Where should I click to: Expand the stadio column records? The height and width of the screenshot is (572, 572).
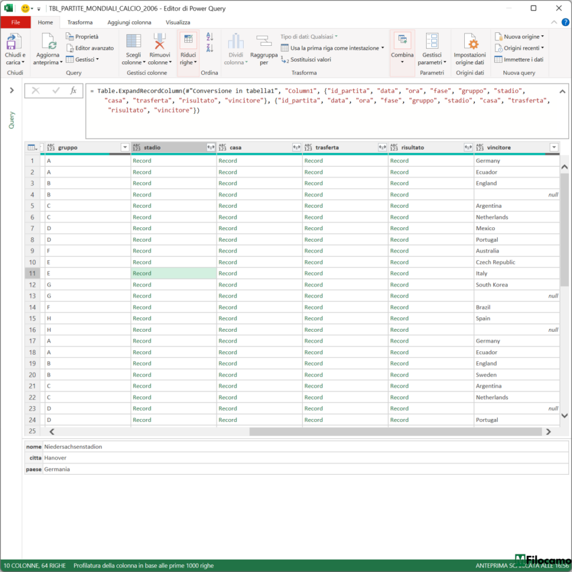[211, 147]
